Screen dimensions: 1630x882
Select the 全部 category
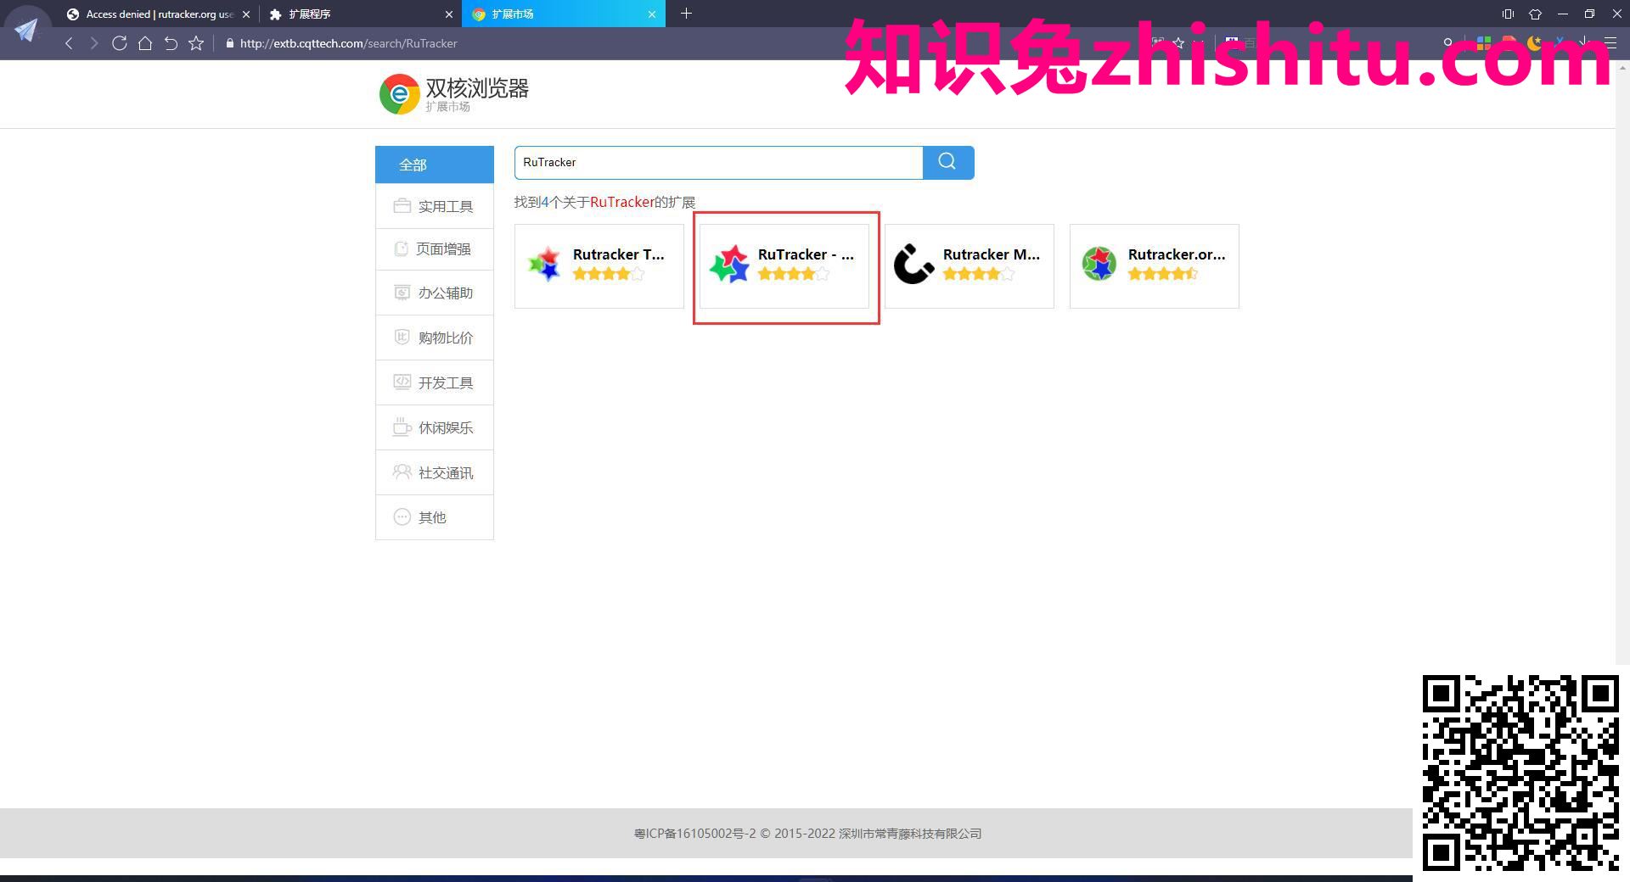pos(435,165)
